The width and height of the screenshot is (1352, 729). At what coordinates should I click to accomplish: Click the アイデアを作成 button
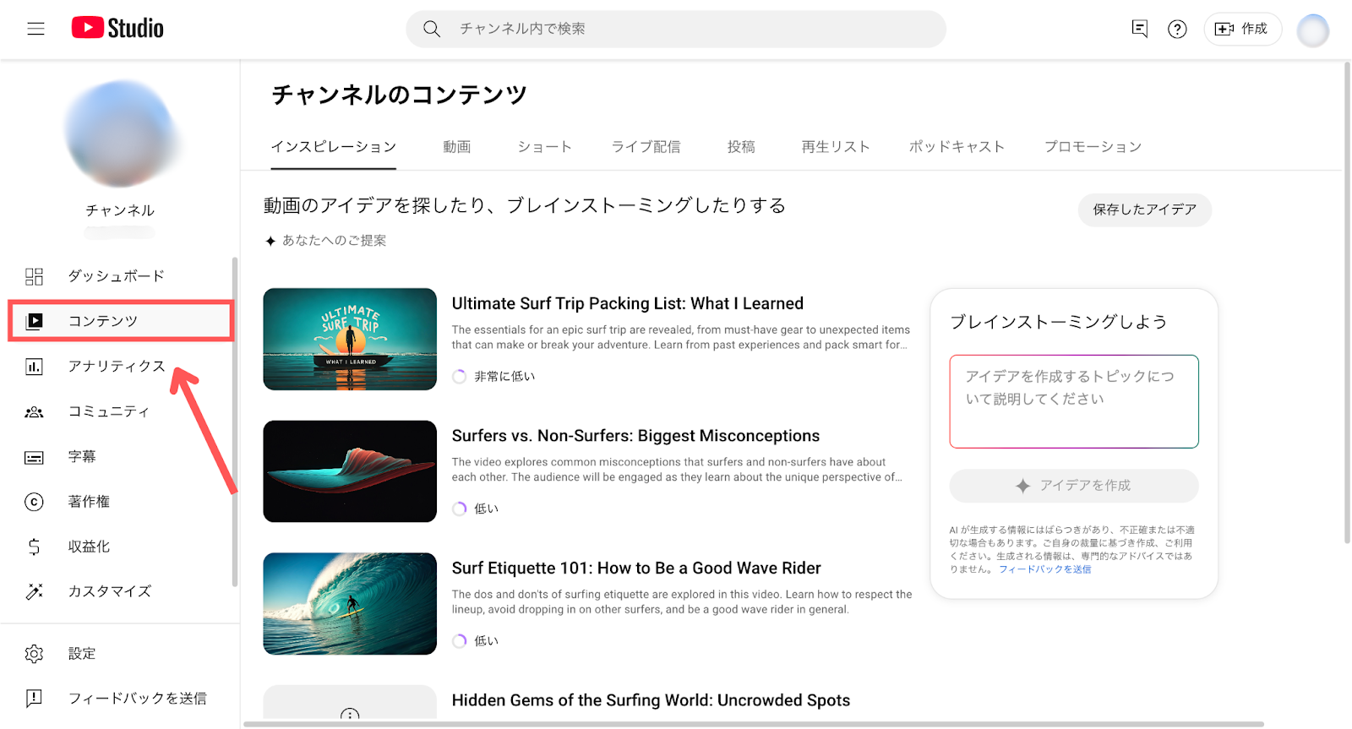[1074, 486]
